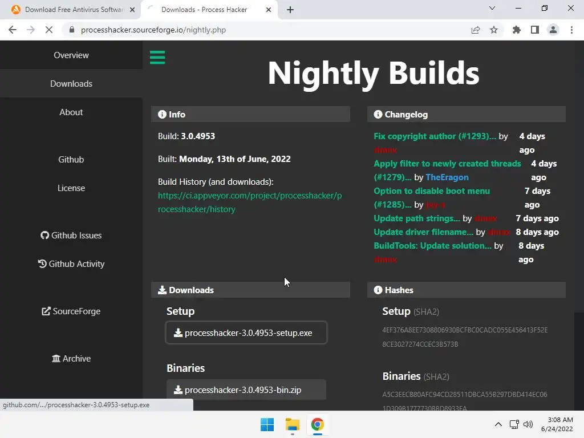The height and width of the screenshot is (438, 584).
Task: Click the share page icon
Action: (476, 30)
